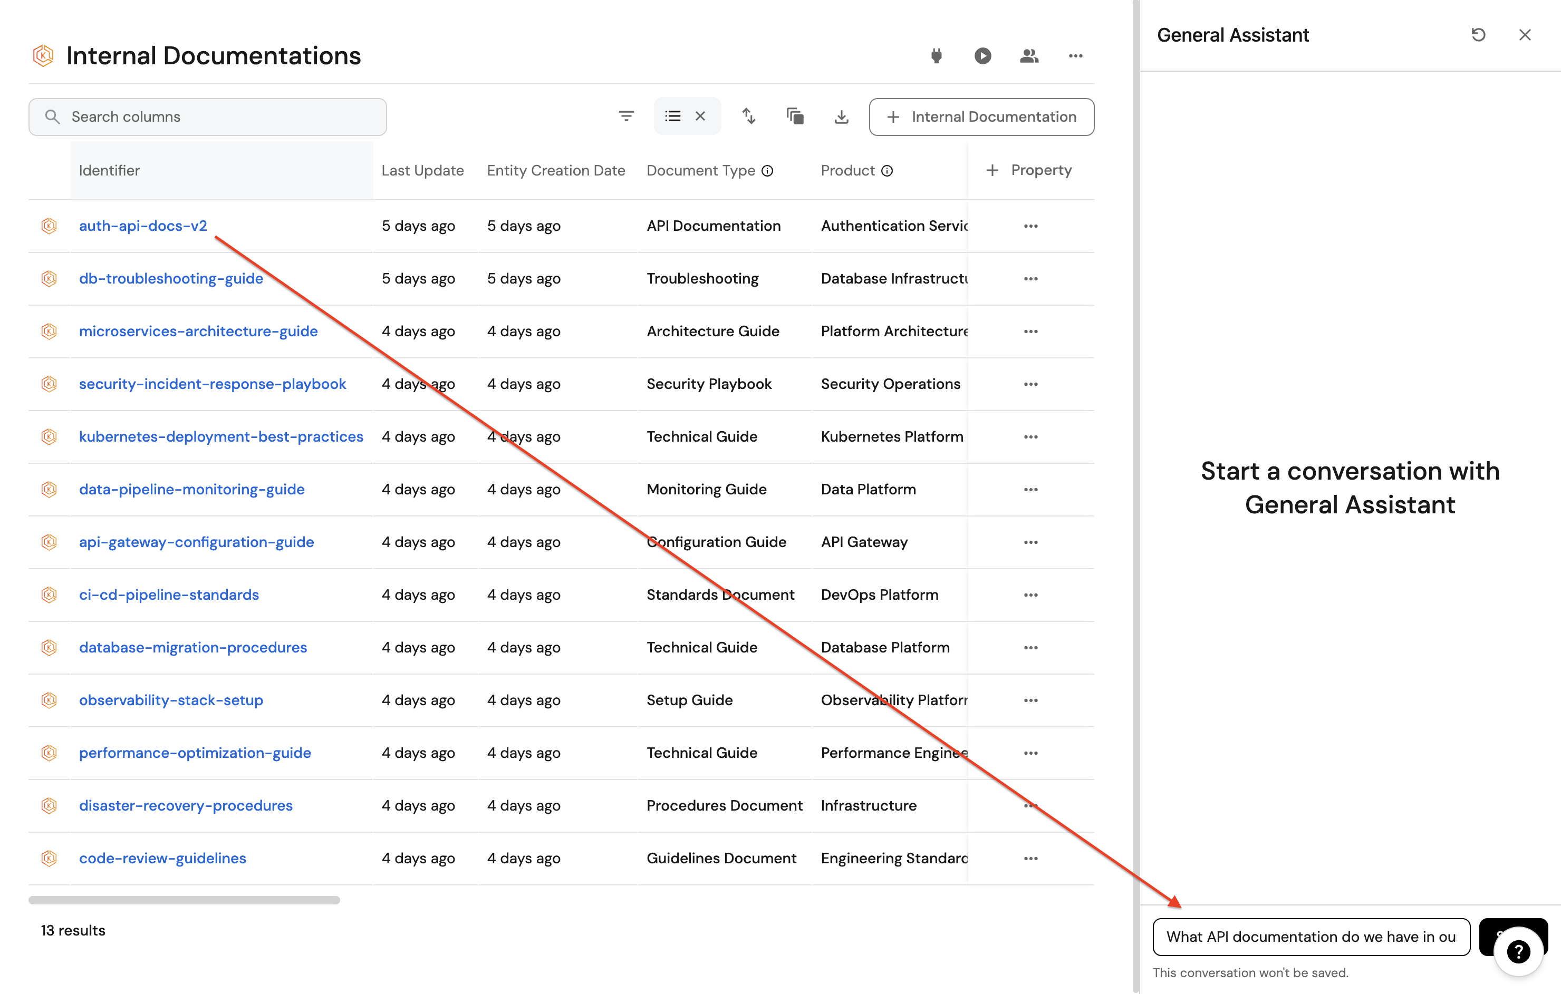Open the page's three-dot more menu
The width and height of the screenshot is (1561, 994).
(x=1075, y=56)
